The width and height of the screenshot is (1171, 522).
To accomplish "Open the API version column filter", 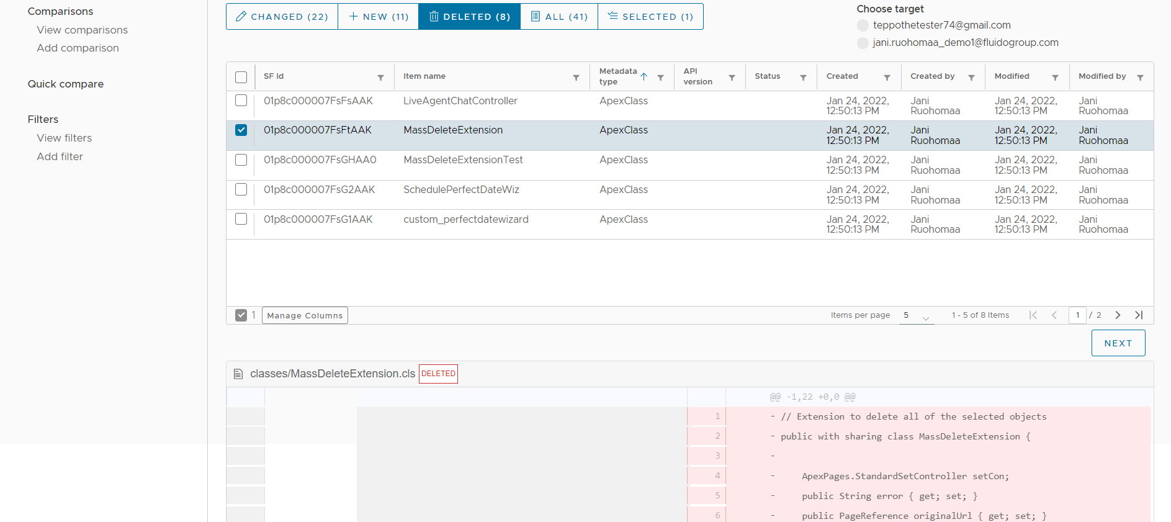I will click(x=732, y=78).
